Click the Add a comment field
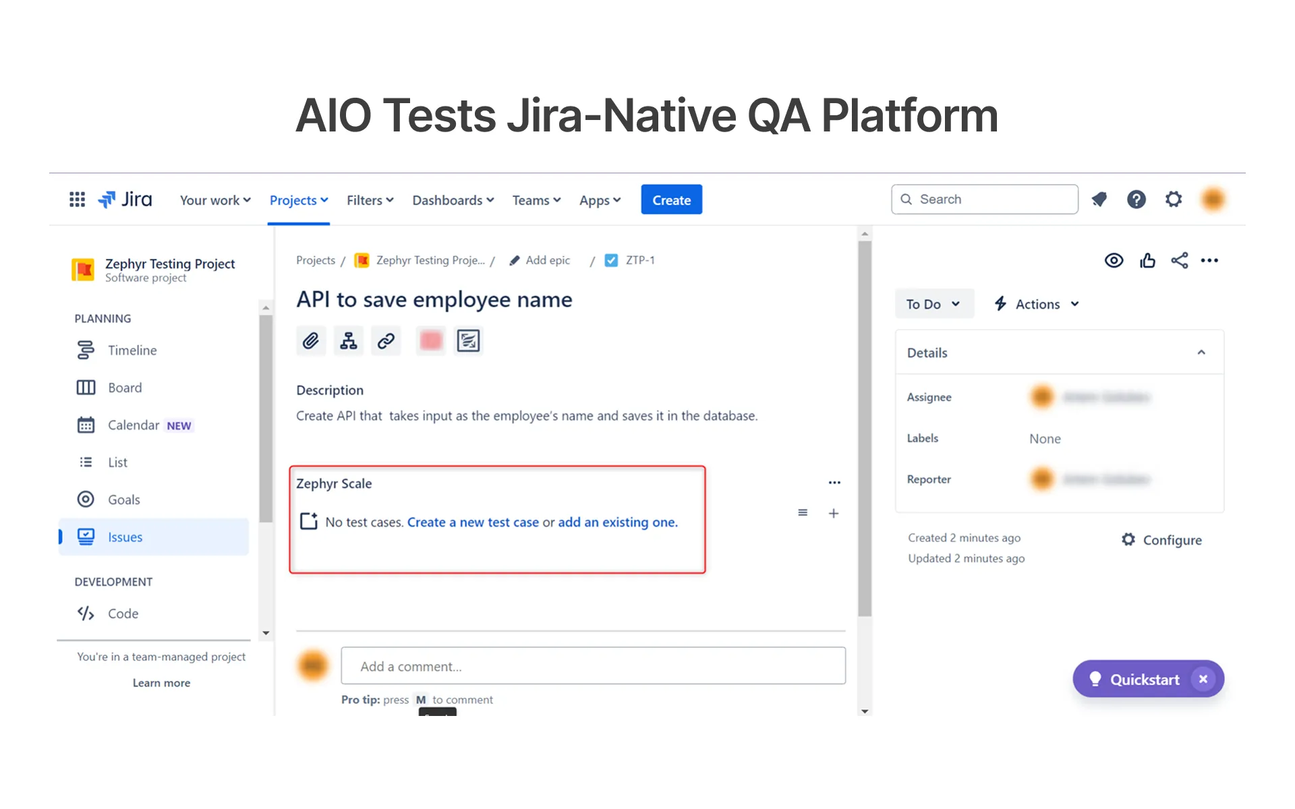Screen dimensions: 1295x809 pos(594,666)
